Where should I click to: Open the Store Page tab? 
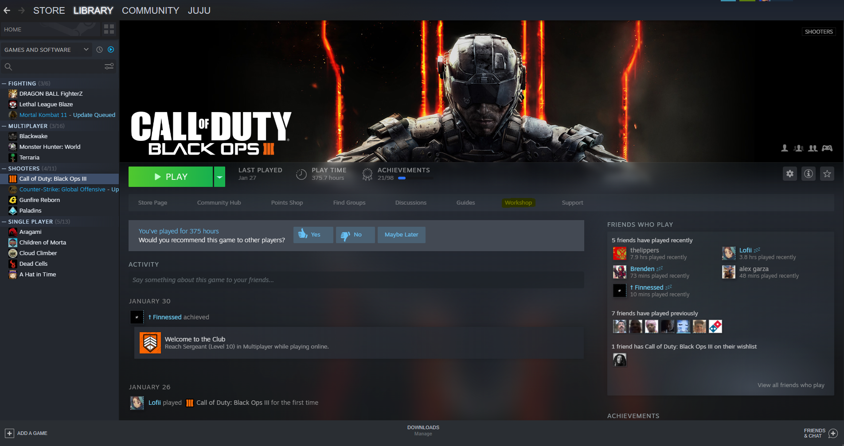(x=152, y=202)
